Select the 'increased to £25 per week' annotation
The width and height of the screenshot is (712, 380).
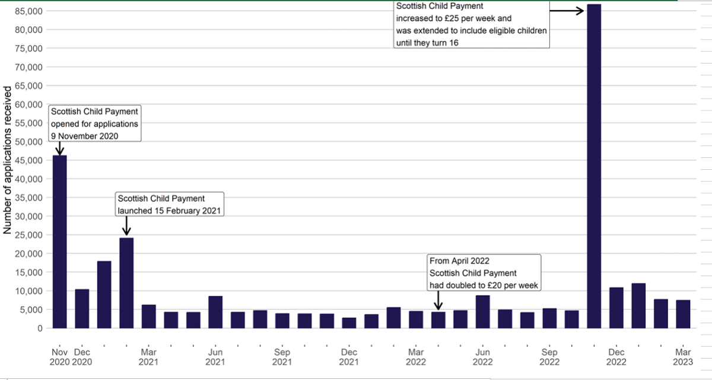[472, 24]
